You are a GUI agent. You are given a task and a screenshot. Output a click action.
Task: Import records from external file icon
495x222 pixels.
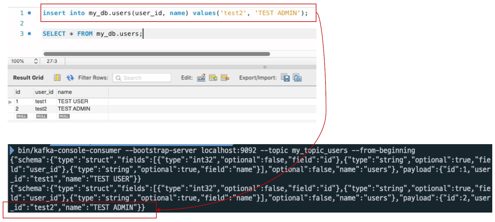click(297, 78)
